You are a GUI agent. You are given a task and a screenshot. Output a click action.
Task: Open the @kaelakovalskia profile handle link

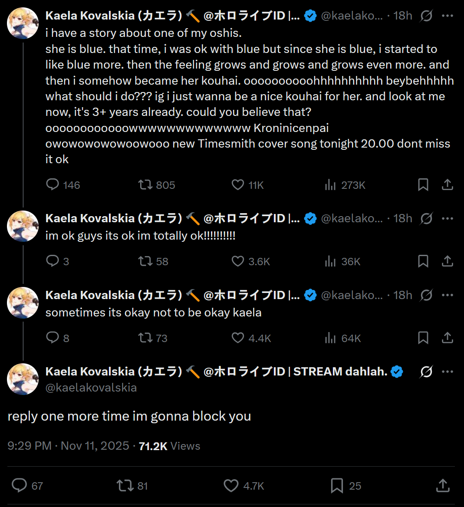click(x=91, y=388)
